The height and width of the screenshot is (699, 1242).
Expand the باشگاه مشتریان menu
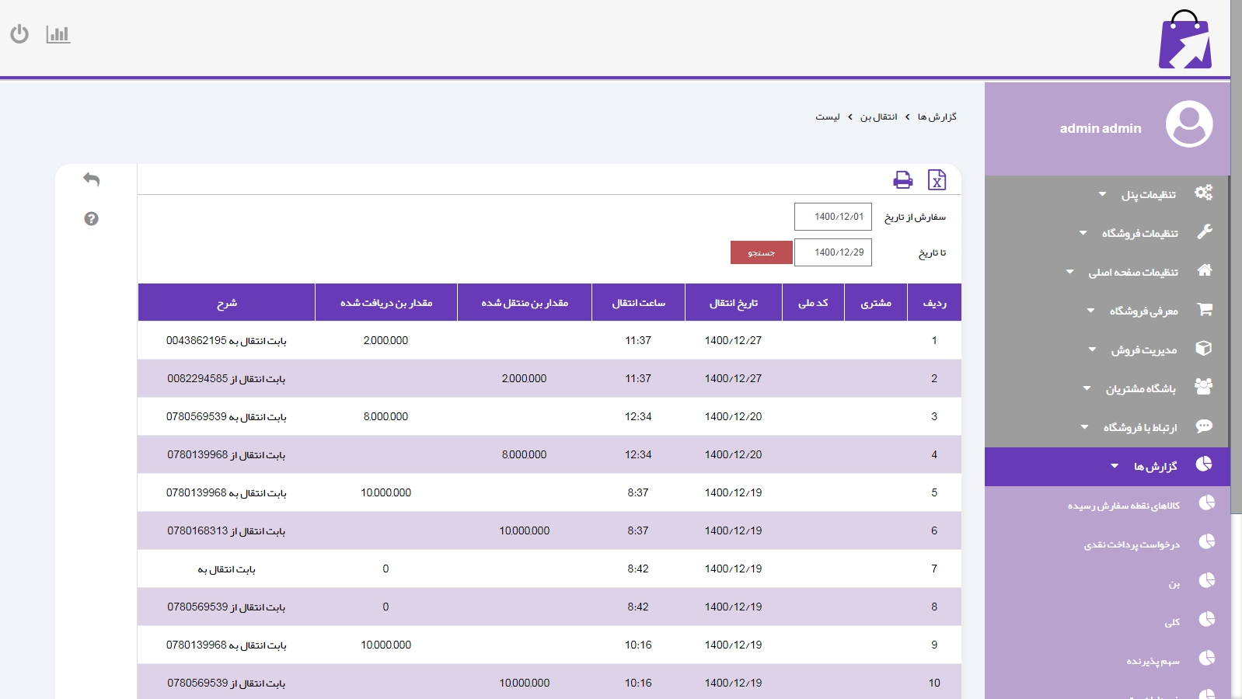(1139, 388)
